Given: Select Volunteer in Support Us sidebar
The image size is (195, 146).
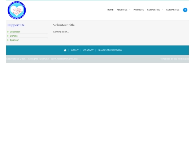Looking at the screenshot, I should pos(15,32).
